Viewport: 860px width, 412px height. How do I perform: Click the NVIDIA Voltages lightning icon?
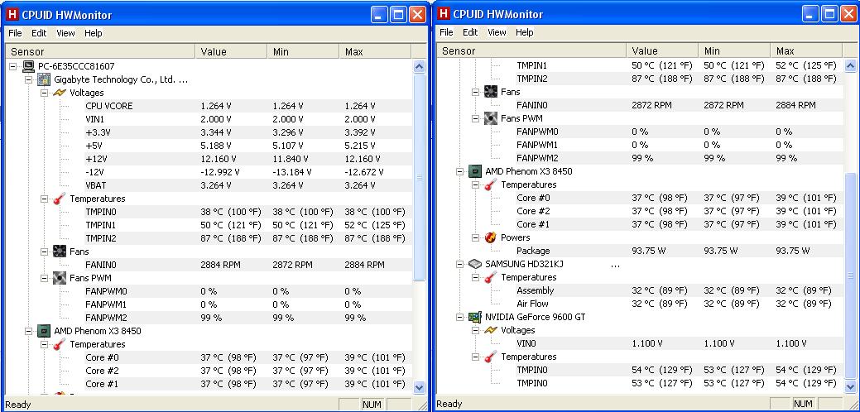(491, 330)
